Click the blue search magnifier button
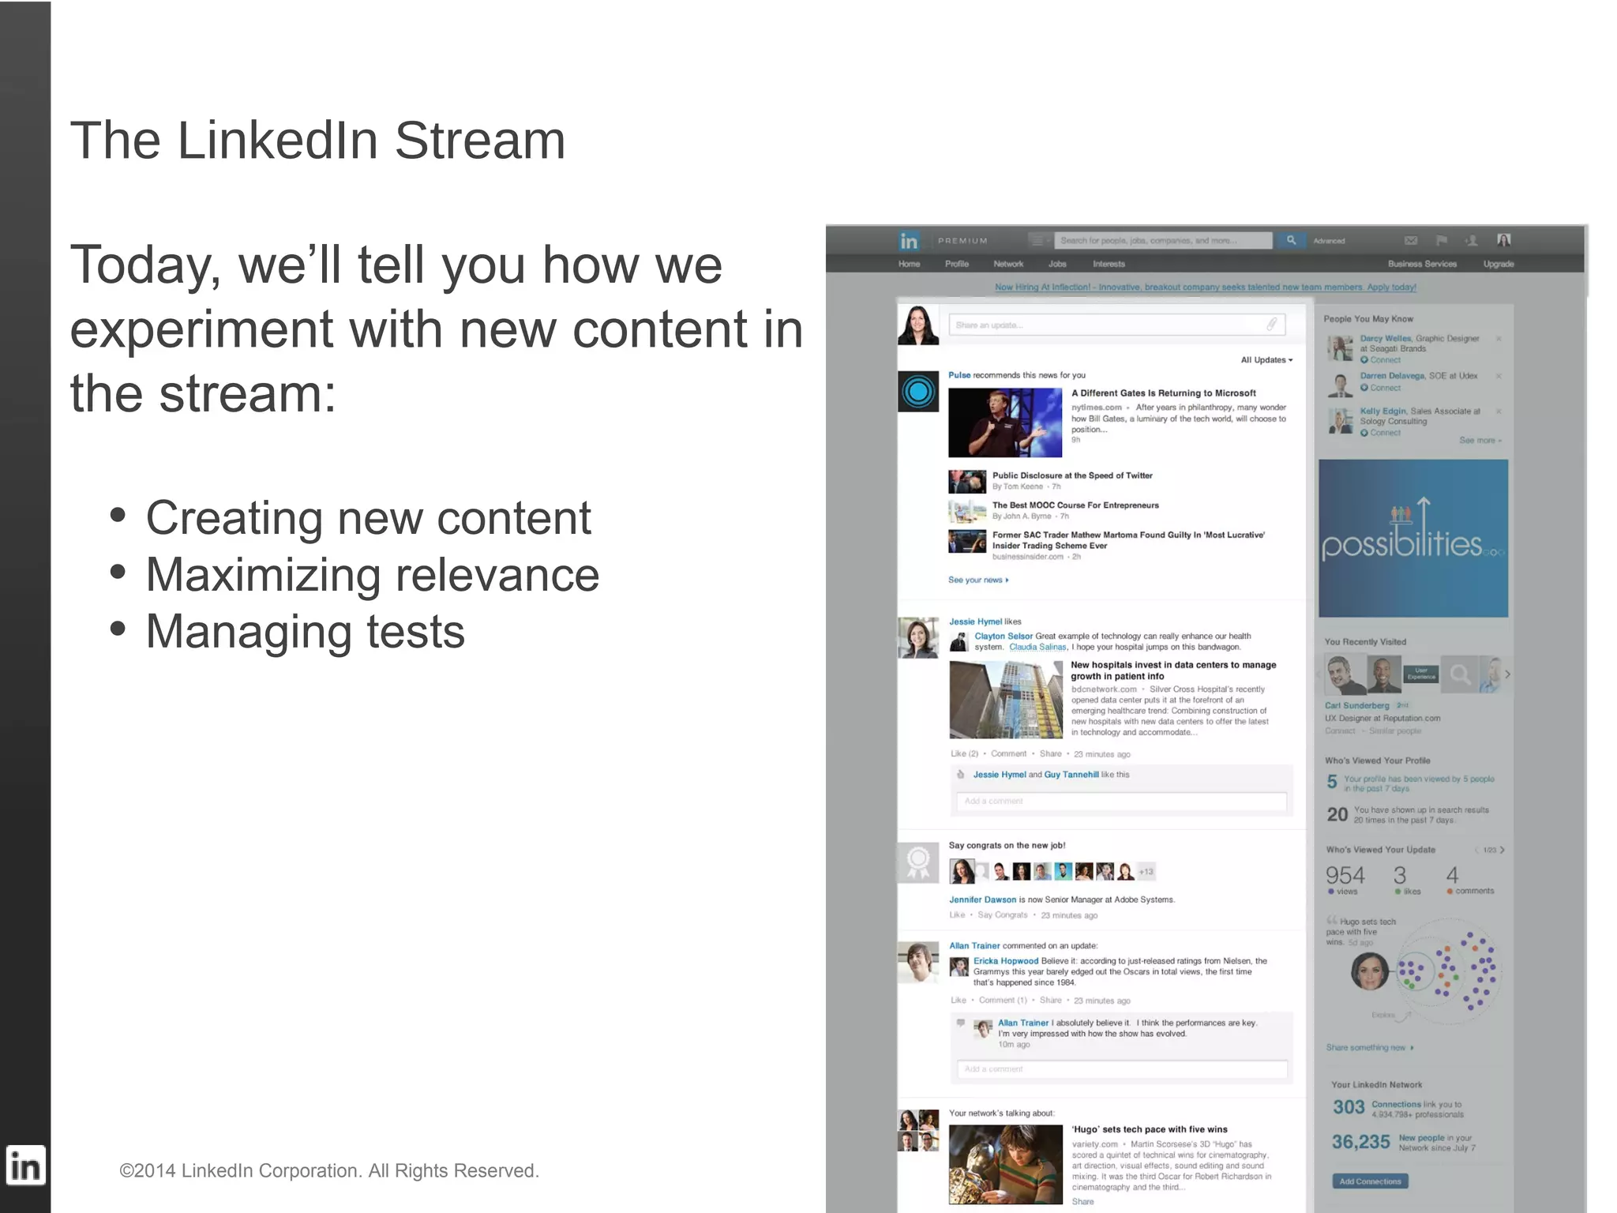Viewport: 1617px width, 1213px height. click(1291, 240)
